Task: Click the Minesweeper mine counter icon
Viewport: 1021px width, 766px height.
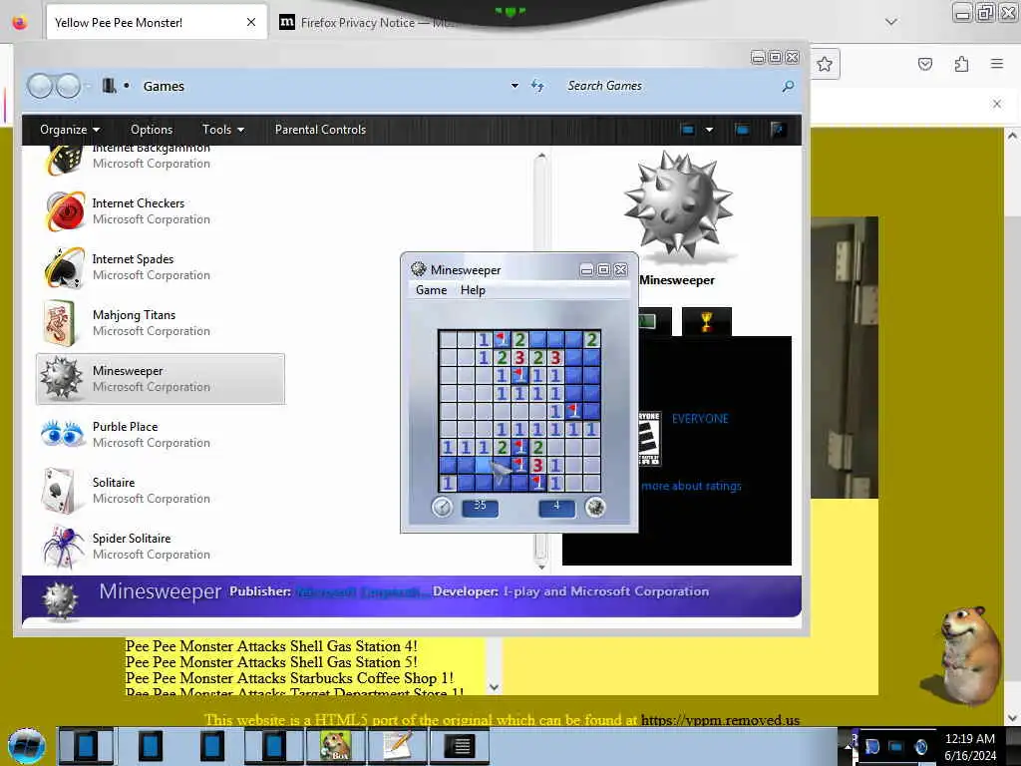Action: 595,507
